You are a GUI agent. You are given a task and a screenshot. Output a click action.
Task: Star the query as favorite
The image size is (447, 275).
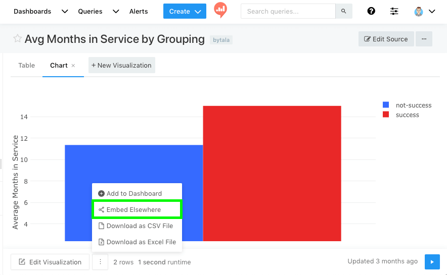17,39
